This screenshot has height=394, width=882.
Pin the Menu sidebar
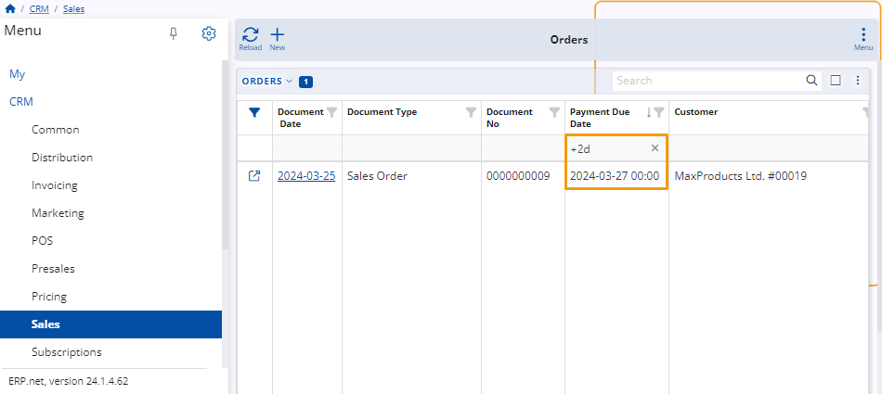[x=174, y=33]
